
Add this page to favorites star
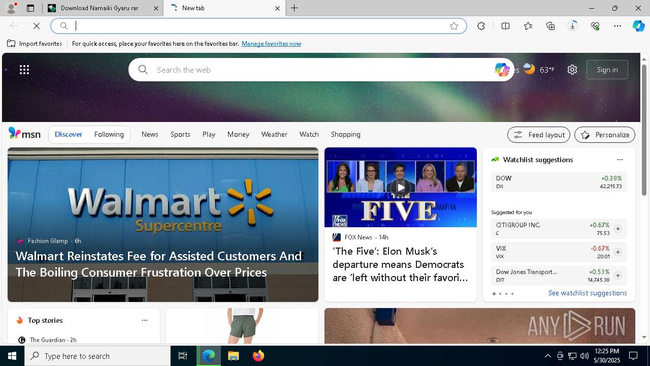454,26
